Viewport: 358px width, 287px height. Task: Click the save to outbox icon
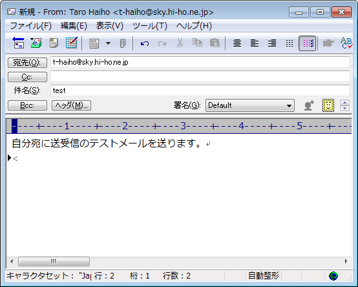point(36,43)
